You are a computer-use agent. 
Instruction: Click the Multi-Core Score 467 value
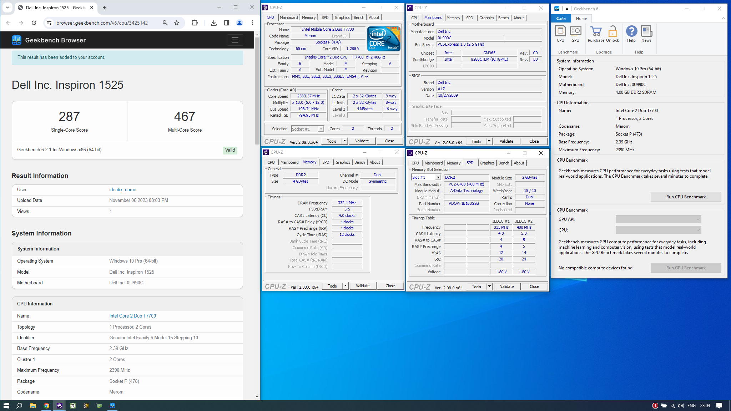(x=185, y=116)
